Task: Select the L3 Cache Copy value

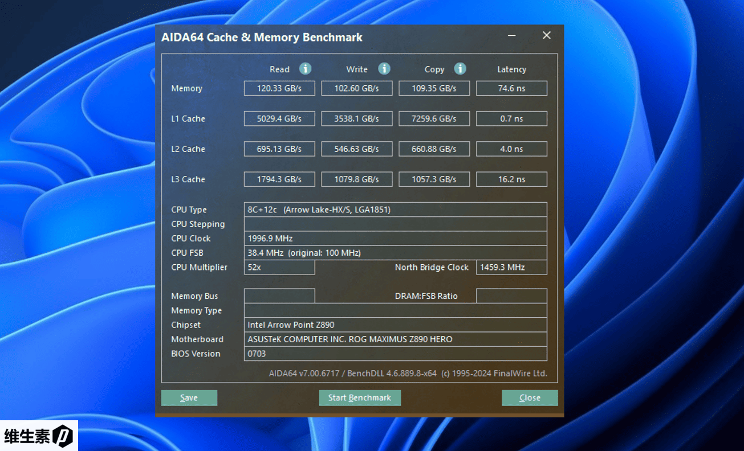Action: (x=434, y=179)
